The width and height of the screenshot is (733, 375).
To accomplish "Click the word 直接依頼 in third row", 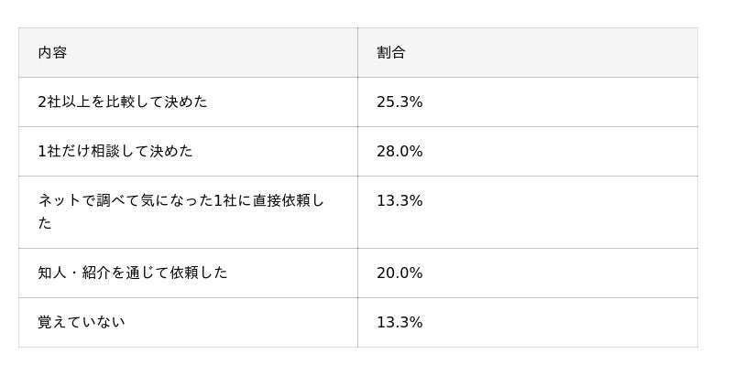I will click(x=279, y=201).
